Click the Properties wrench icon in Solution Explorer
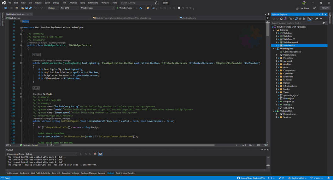This screenshot has height=180, width=333. (317, 19)
